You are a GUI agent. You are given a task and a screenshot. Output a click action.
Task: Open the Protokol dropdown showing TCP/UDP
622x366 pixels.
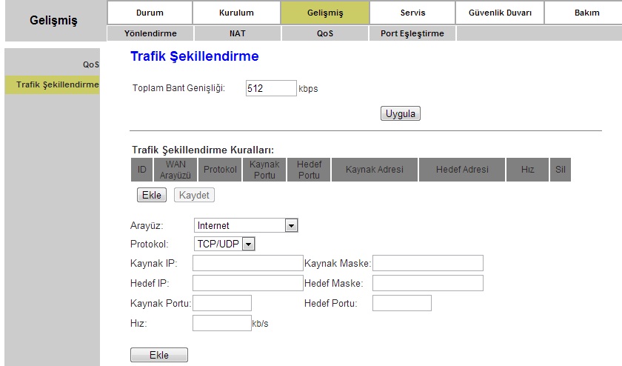[224, 244]
